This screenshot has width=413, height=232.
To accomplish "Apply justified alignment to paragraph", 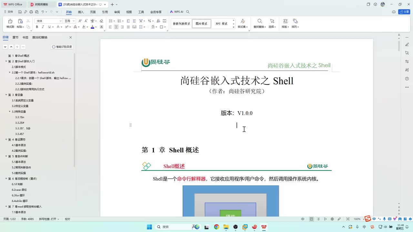I will click(x=128, y=27).
